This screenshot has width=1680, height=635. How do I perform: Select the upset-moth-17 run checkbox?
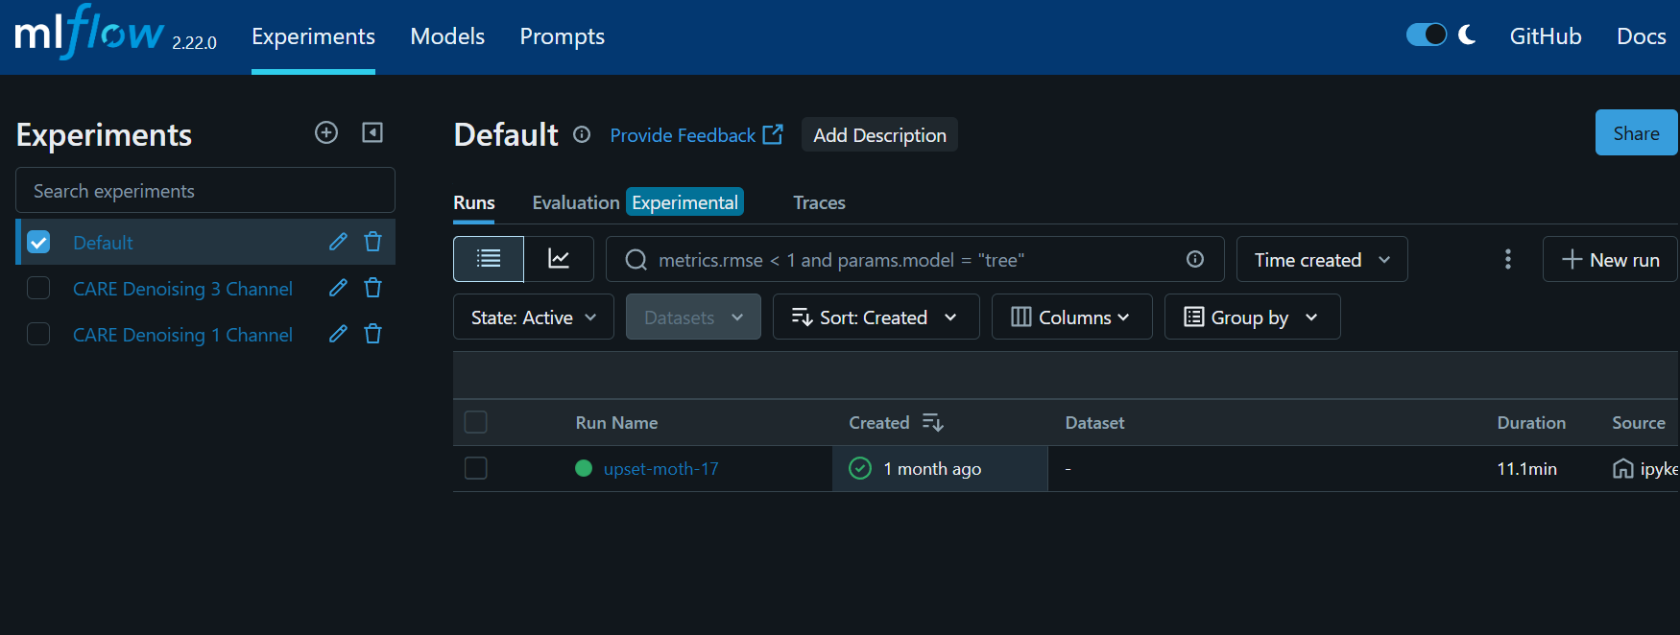[475, 468]
